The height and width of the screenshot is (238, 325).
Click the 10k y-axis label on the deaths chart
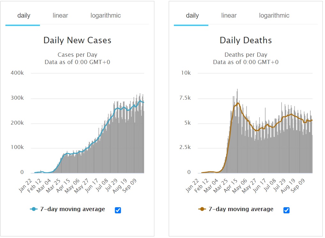pyautogui.click(x=186, y=73)
